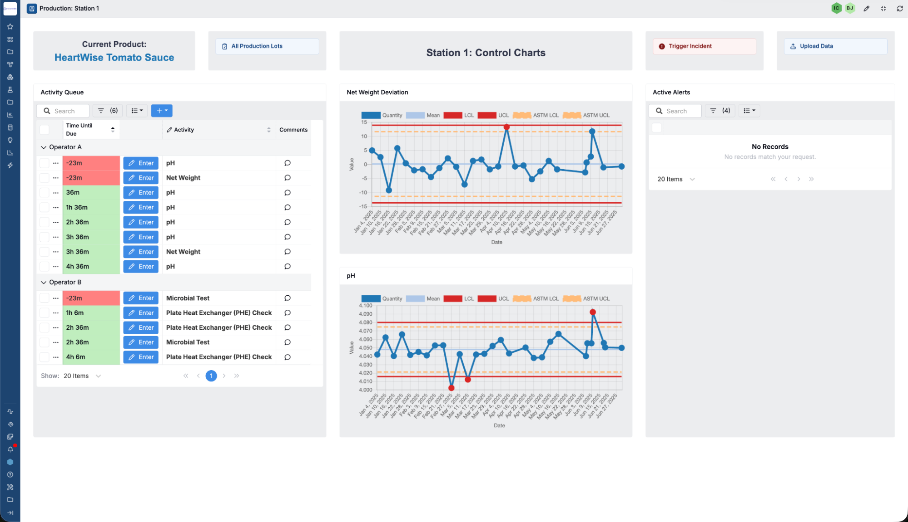Click the refresh icon in top bar

(x=899, y=9)
